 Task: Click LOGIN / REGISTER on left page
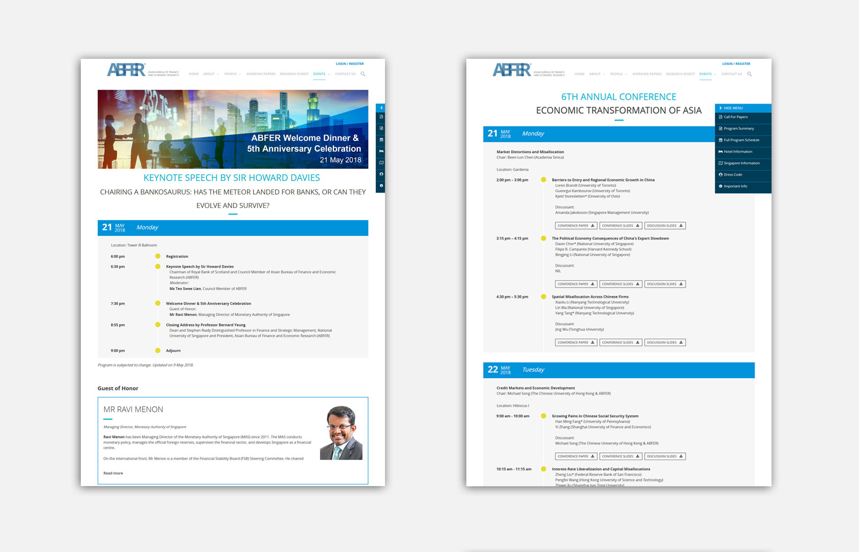click(350, 64)
